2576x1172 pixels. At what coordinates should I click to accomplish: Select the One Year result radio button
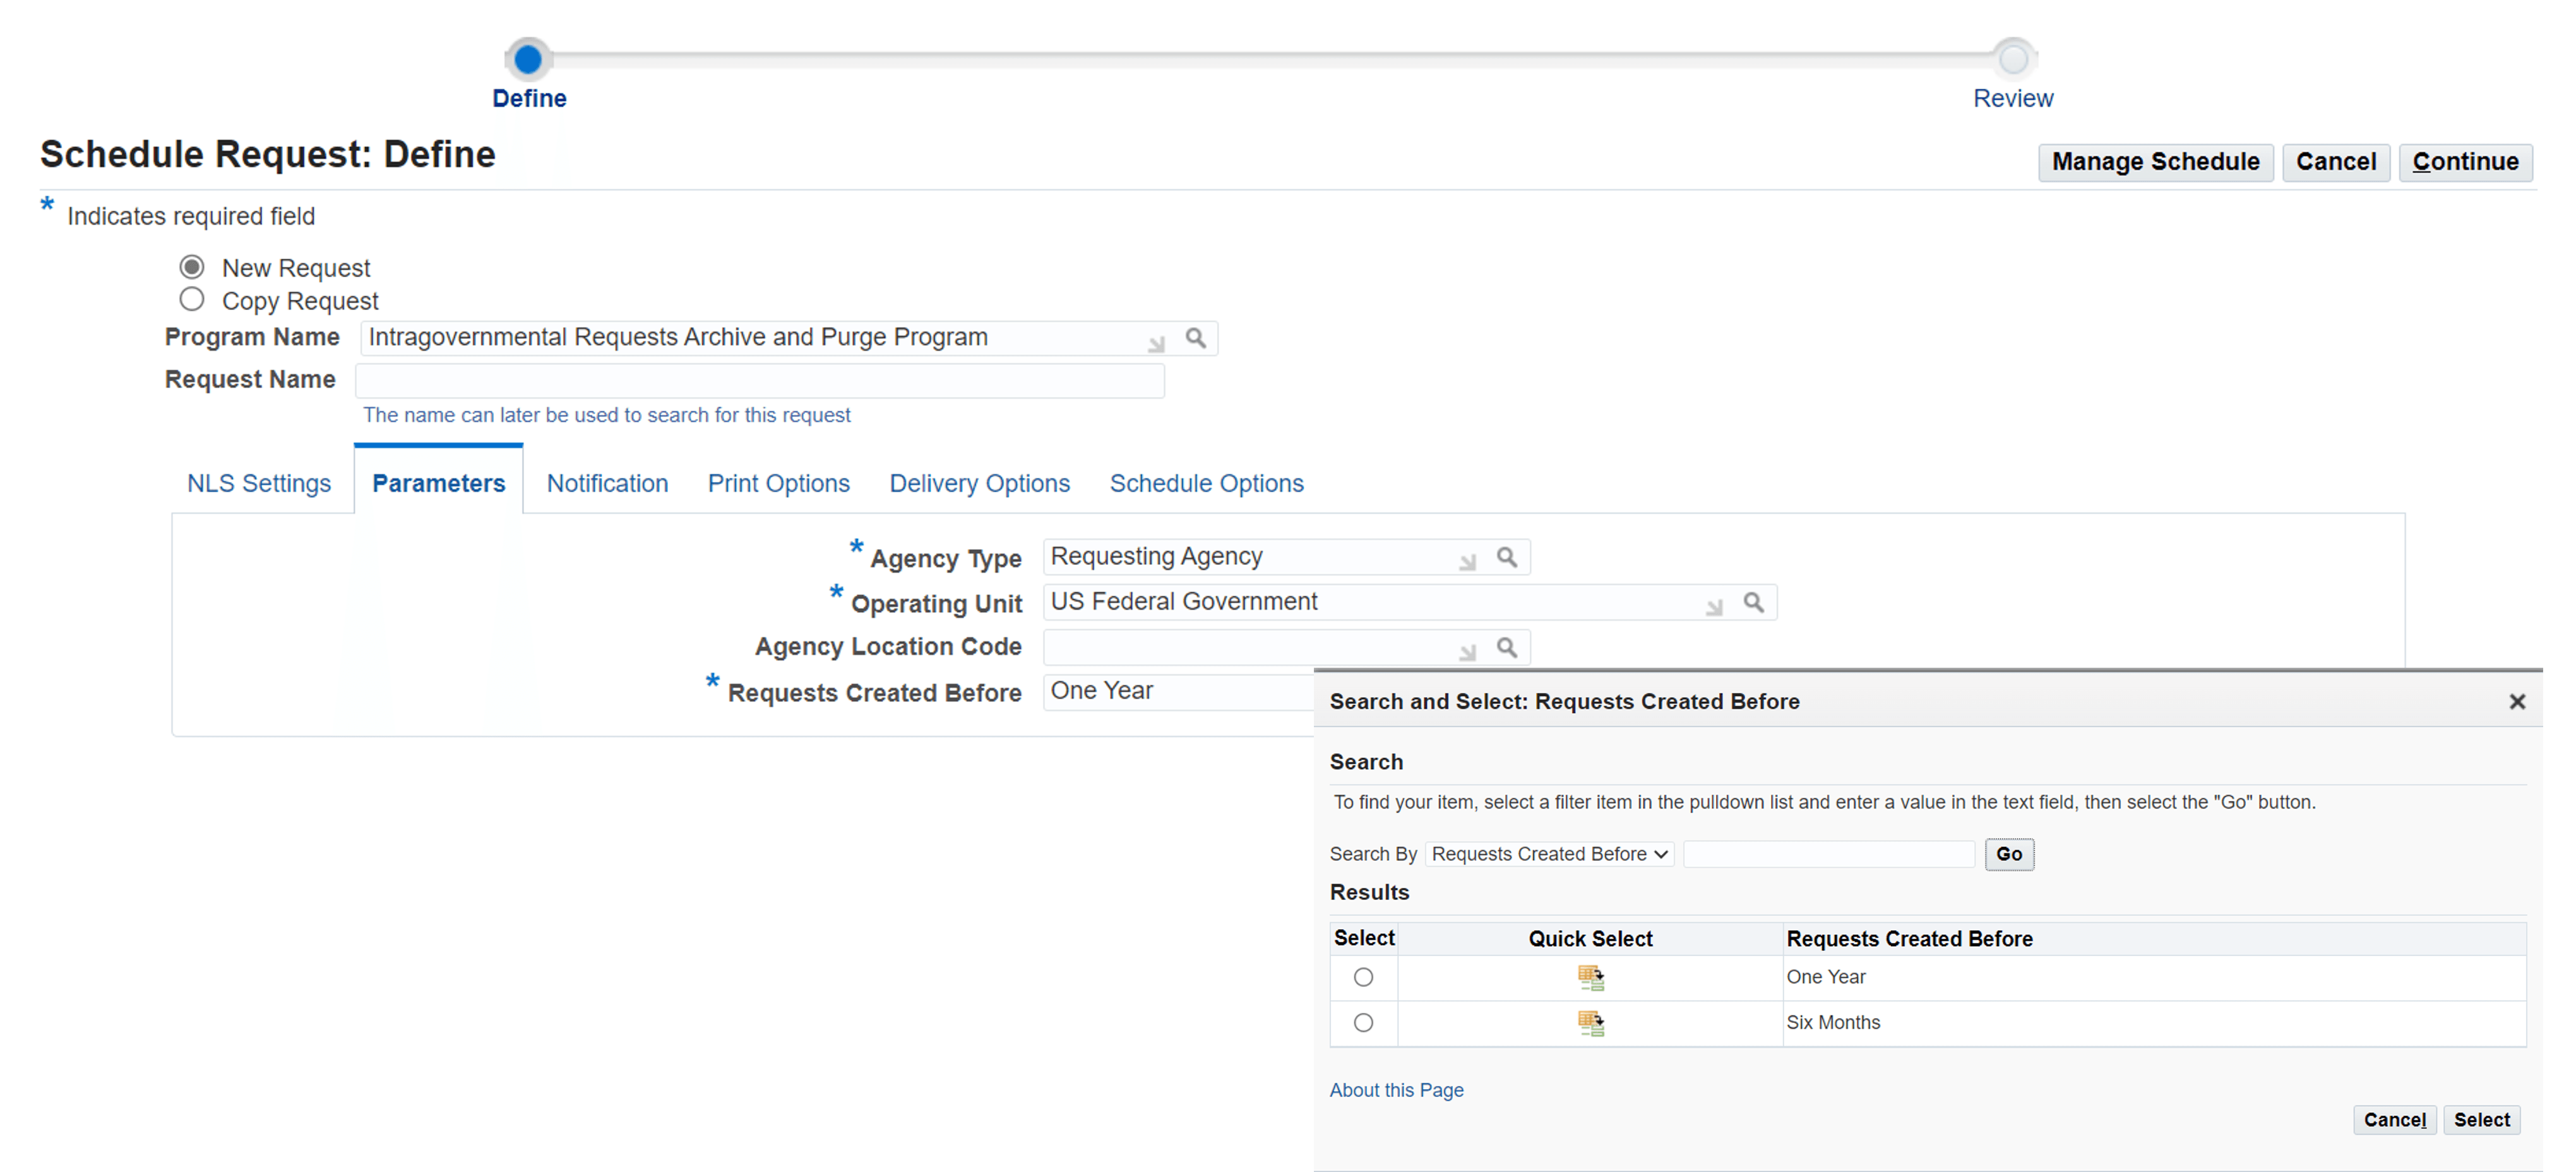(1363, 977)
